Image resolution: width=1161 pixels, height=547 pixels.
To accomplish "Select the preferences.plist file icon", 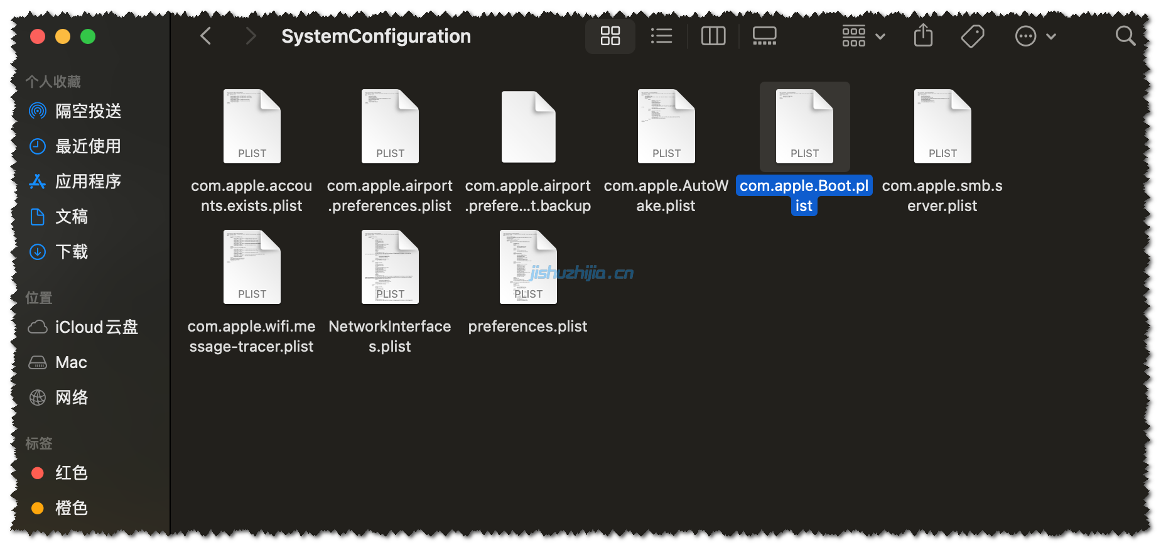I will [x=528, y=267].
